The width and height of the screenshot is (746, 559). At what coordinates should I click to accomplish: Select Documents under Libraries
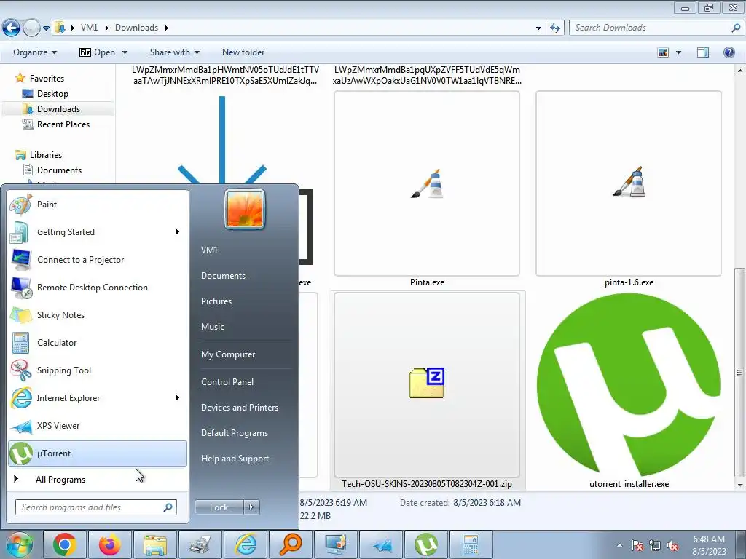tap(59, 170)
